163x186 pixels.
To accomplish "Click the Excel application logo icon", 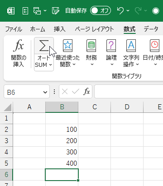I will click(x=11, y=11).
